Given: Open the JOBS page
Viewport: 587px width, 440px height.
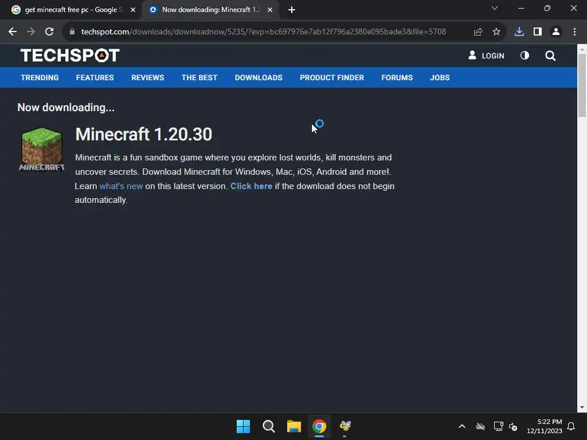Looking at the screenshot, I should [x=440, y=77].
